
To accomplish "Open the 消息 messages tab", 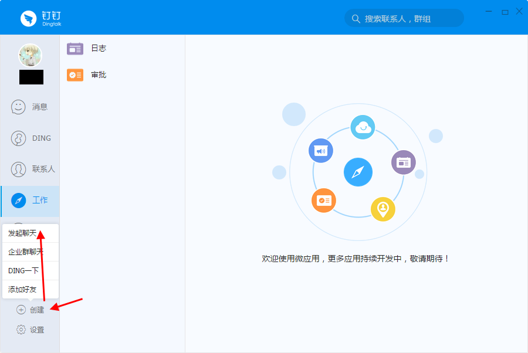I will 29,107.
